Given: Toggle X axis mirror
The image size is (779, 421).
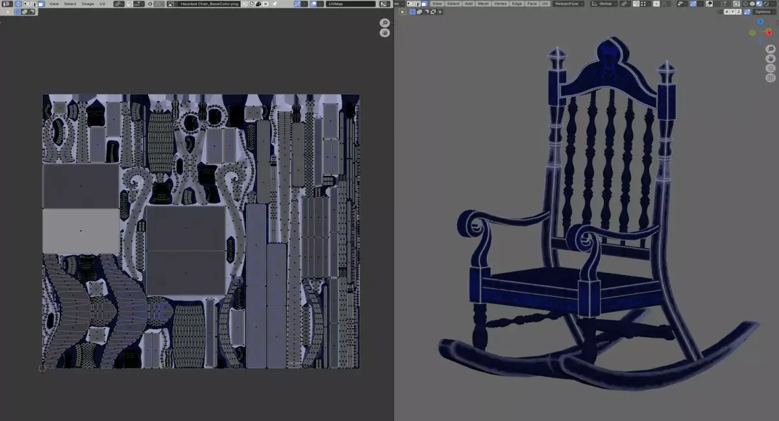Looking at the screenshot, I should point(727,12).
